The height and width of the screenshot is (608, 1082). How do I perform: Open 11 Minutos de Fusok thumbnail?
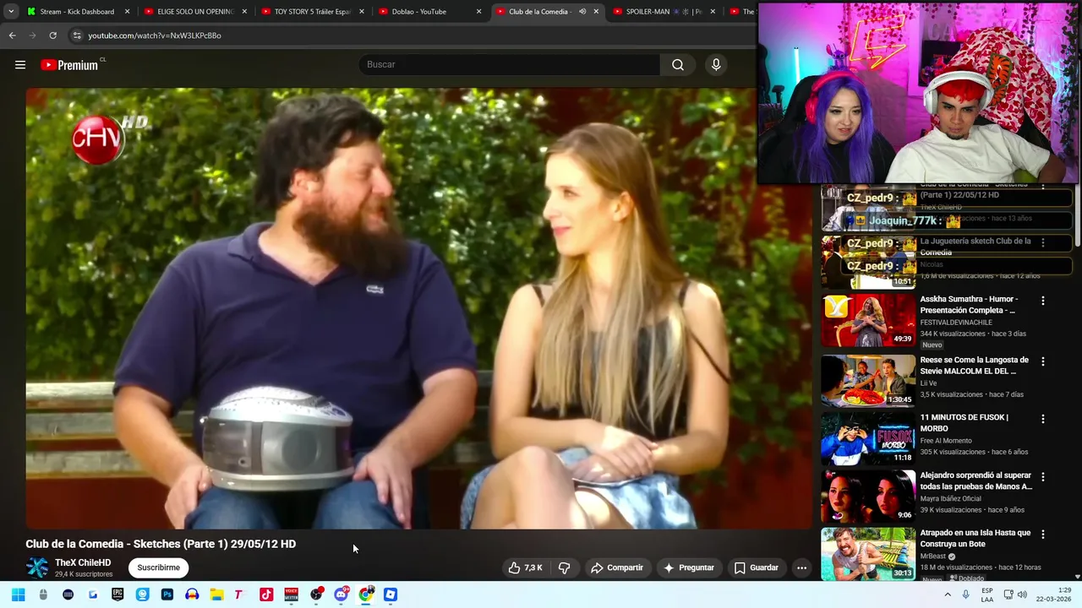click(x=868, y=438)
